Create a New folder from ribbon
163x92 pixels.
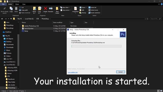tap(57, 10)
